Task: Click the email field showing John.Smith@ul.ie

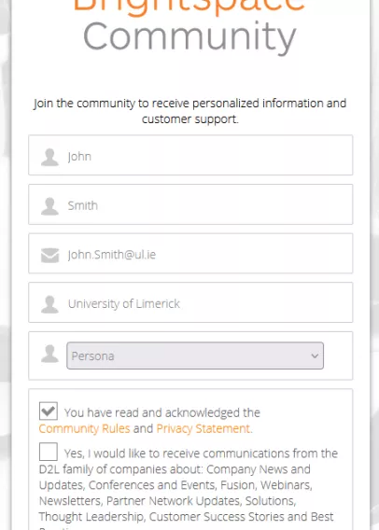Action: (190, 253)
